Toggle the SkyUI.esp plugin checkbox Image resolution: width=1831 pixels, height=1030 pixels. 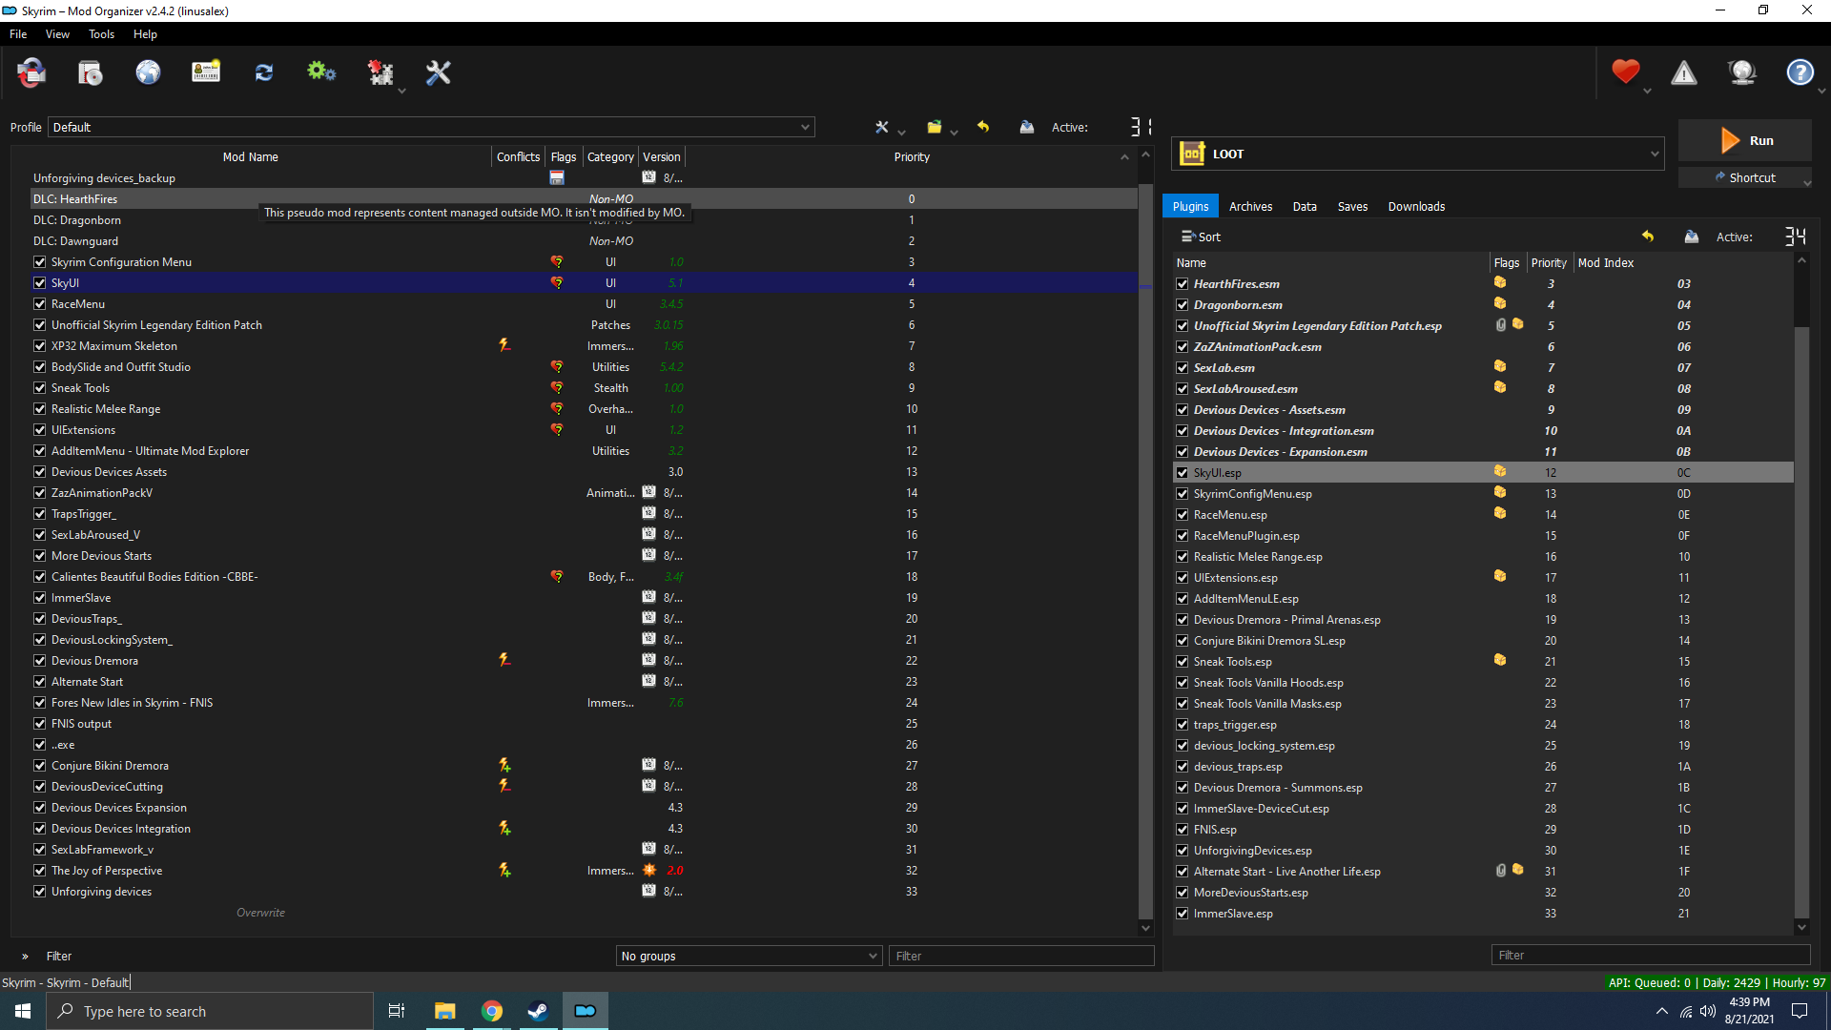(1183, 473)
